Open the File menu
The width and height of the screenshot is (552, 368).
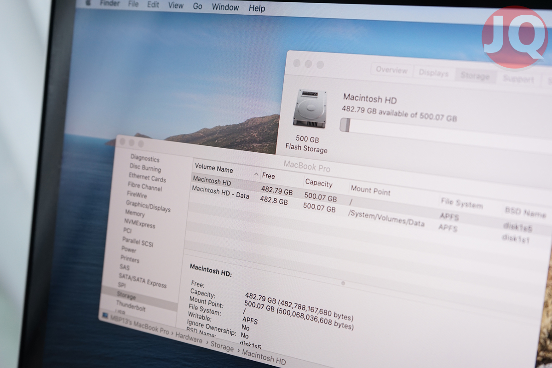[x=133, y=4]
